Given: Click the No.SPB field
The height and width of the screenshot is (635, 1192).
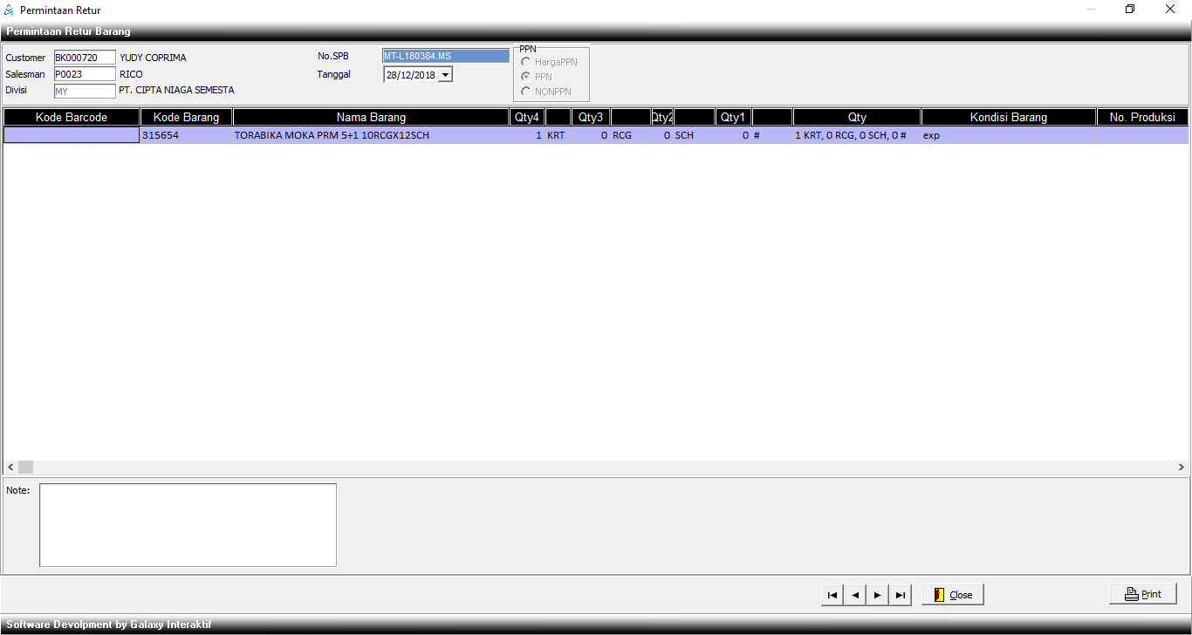Looking at the screenshot, I should coord(445,57).
